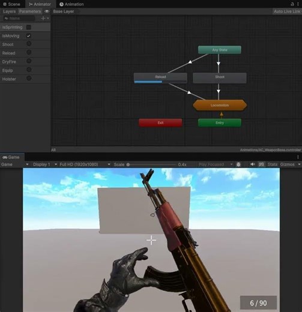Click the lock icon on Animator panel
The image size is (302, 312).
[x=292, y=4]
